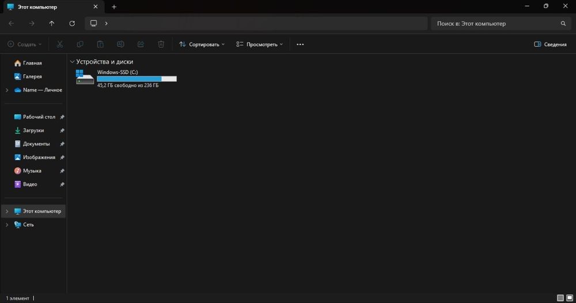This screenshot has width=576, height=303.
Task: Click the Rename icon in toolbar
Action: pos(120,44)
